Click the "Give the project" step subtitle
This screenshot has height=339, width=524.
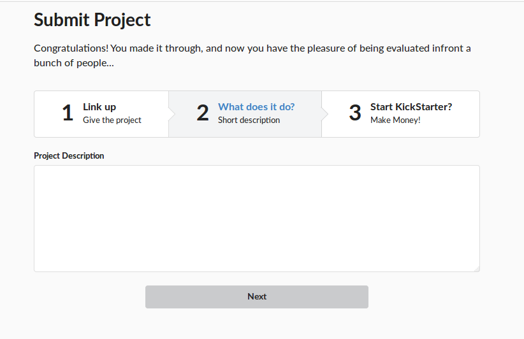click(x=112, y=120)
